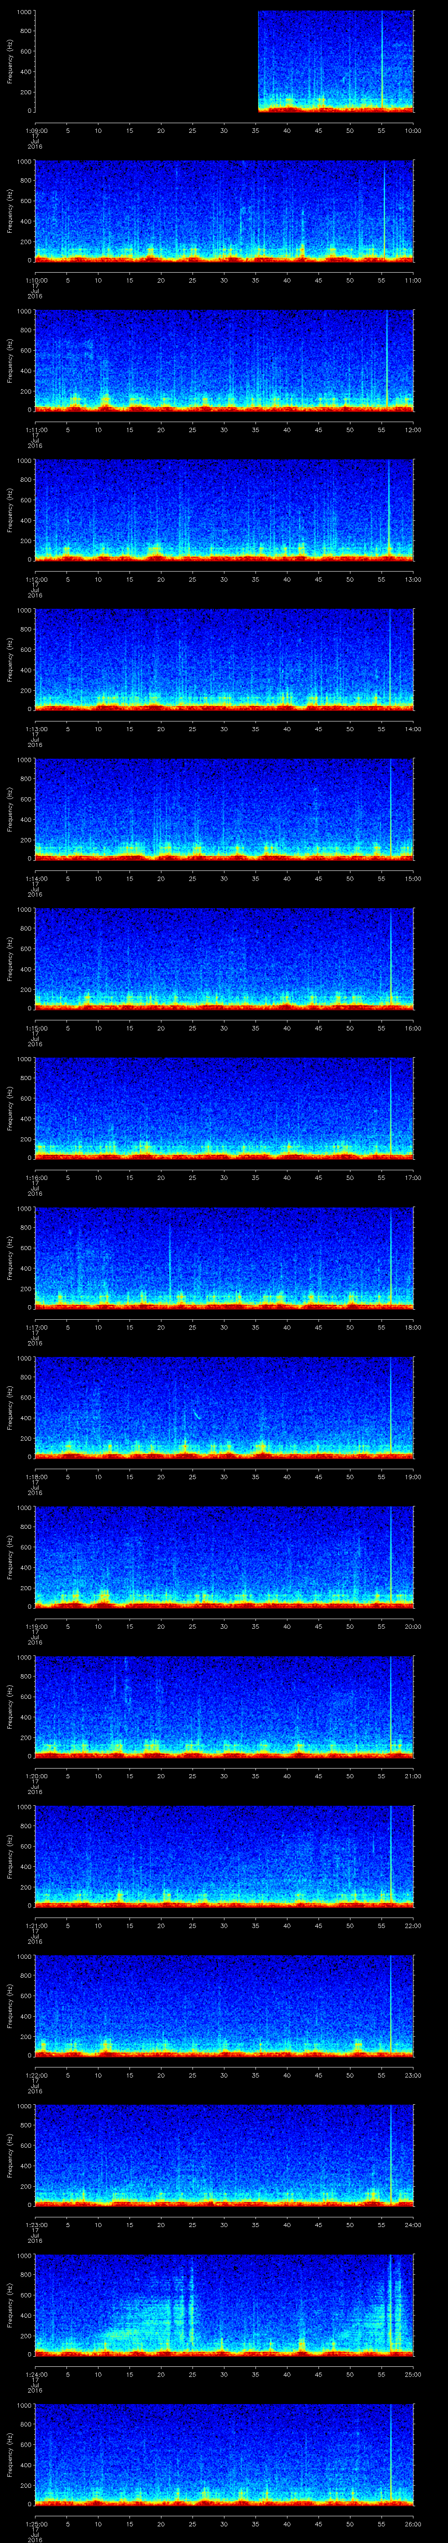Click the 1:25:00 start time label
Screen dimensions: 448x2543
click(35, 2523)
